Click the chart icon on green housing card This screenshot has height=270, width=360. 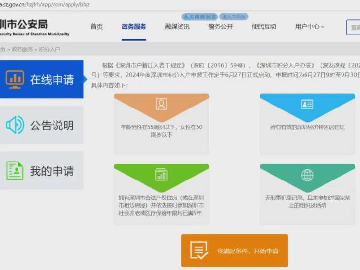click(x=161, y=175)
